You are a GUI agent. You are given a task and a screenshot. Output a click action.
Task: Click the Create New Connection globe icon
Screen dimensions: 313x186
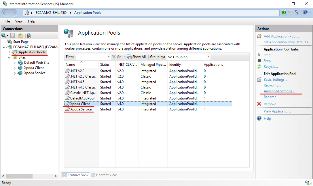3,35
